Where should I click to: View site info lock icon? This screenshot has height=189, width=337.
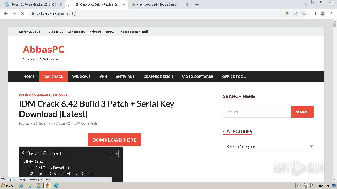[x=33, y=14]
